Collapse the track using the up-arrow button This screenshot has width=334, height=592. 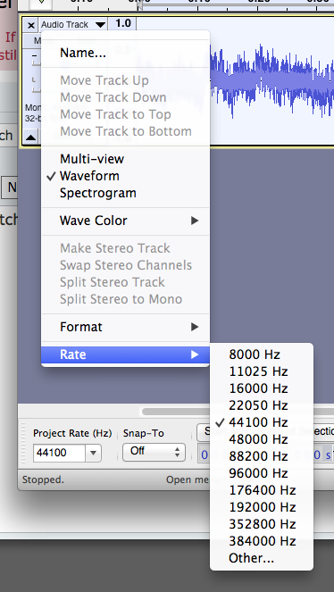31,138
